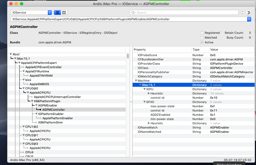The height and width of the screenshot is (165, 256).
Task: Open the path history dropdown arrow
Action: (x=249, y=19)
